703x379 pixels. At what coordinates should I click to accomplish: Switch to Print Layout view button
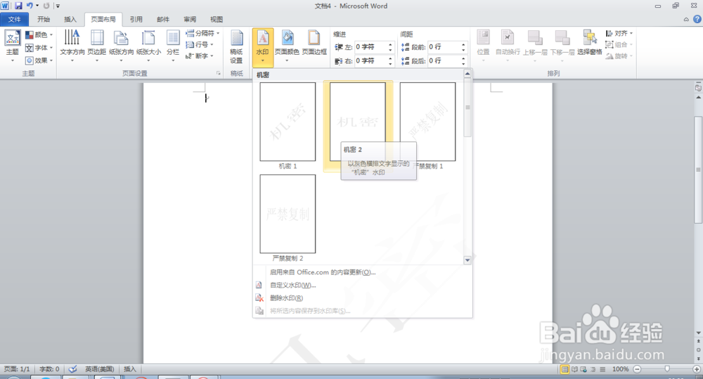[565, 369]
